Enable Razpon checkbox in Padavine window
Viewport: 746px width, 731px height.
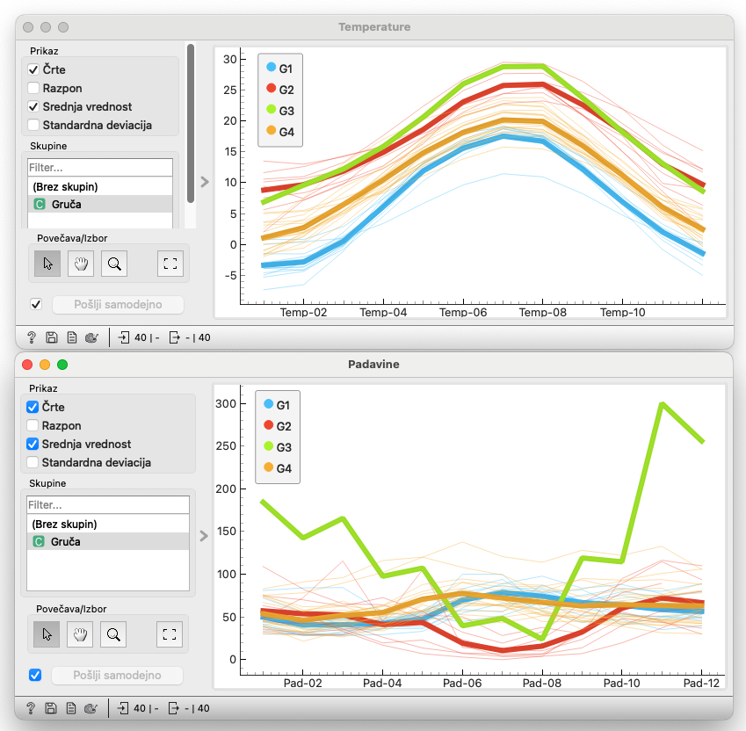click(x=33, y=426)
